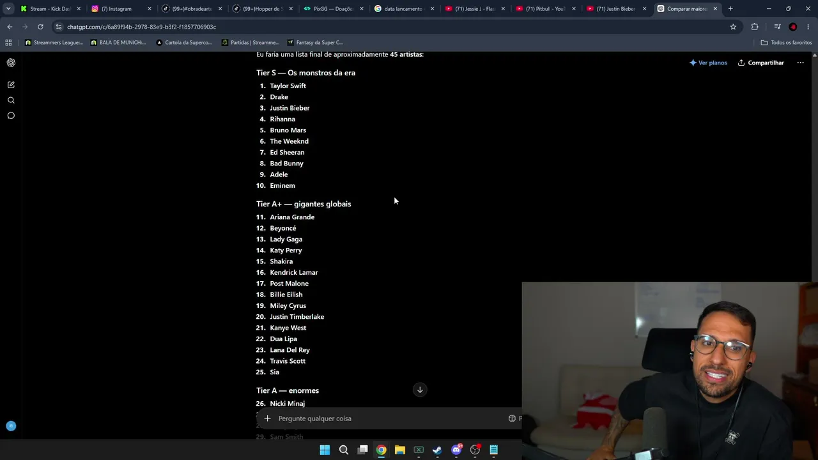Open the blue profile avatar at sidebar bottom
The width and height of the screenshot is (818, 460).
(11, 426)
